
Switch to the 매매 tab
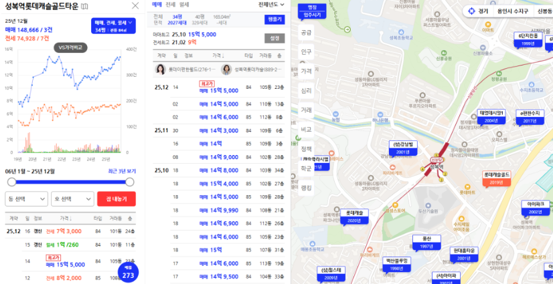click(x=157, y=4)
